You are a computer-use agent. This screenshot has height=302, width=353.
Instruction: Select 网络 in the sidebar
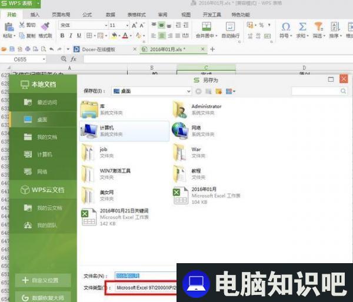43,172
